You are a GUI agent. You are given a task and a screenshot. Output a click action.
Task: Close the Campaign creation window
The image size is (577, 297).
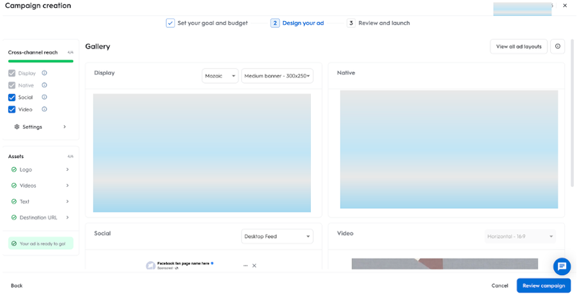tap(565, 6)
